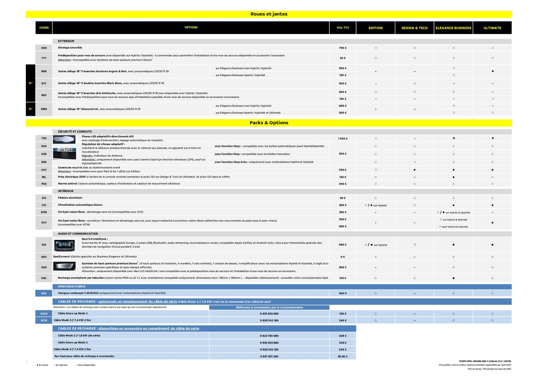Click the underlined 'optionnels en remplacement du câble de série'
540x382 pixels.
click(138, 301)
